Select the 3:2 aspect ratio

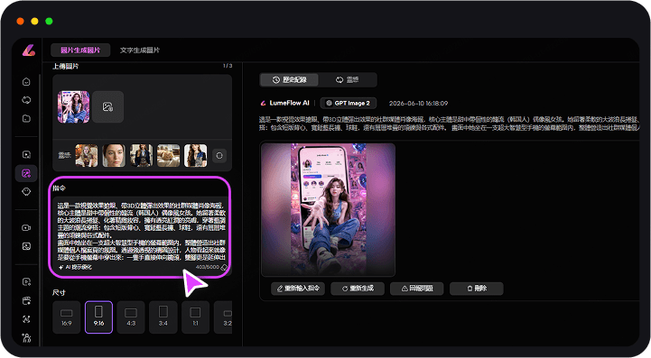224,317
